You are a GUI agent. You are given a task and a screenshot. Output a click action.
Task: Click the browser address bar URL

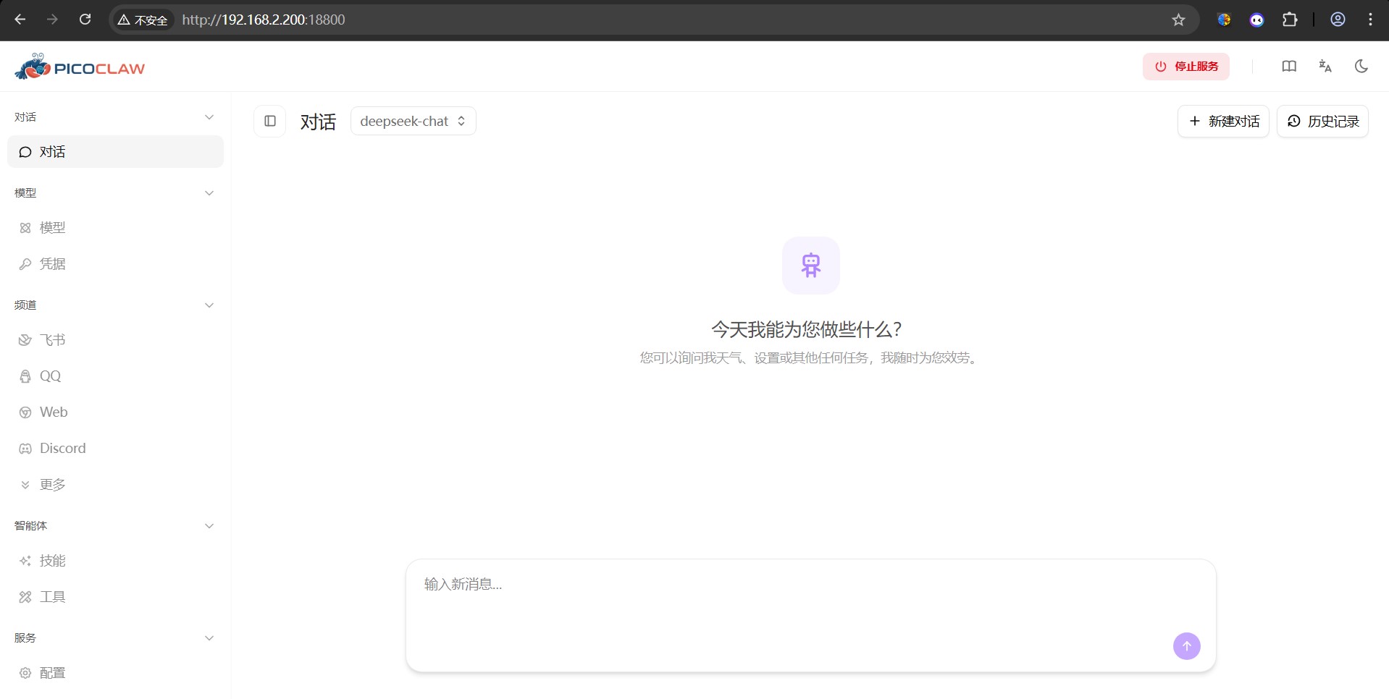click(264, 20)
